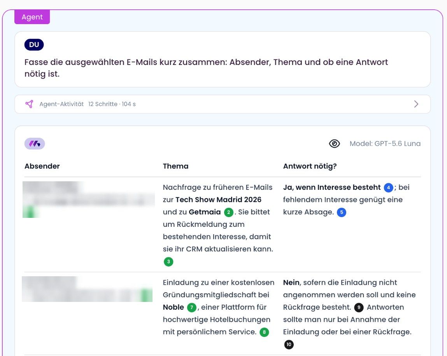
Task: Click the bold word Getmaia
Action: [x=205, y=212]
